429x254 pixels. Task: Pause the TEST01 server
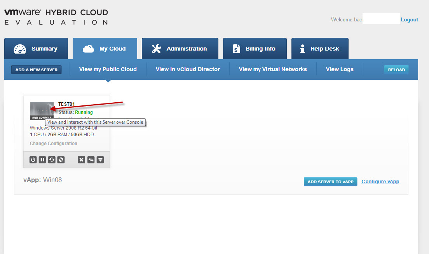42,160
